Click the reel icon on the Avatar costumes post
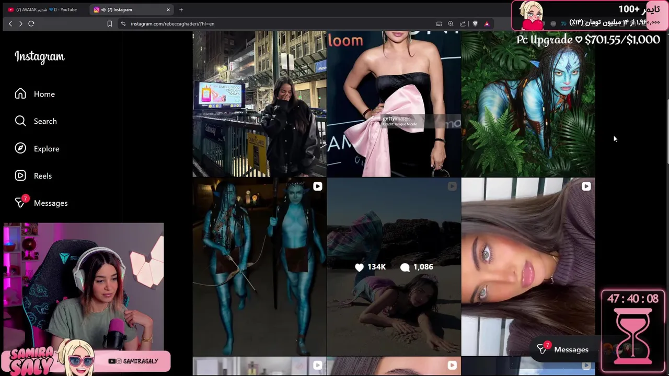 pos(317,186)
